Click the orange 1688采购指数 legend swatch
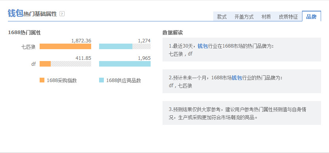Viewport: 329px width, 153px height. pos(42,80)
